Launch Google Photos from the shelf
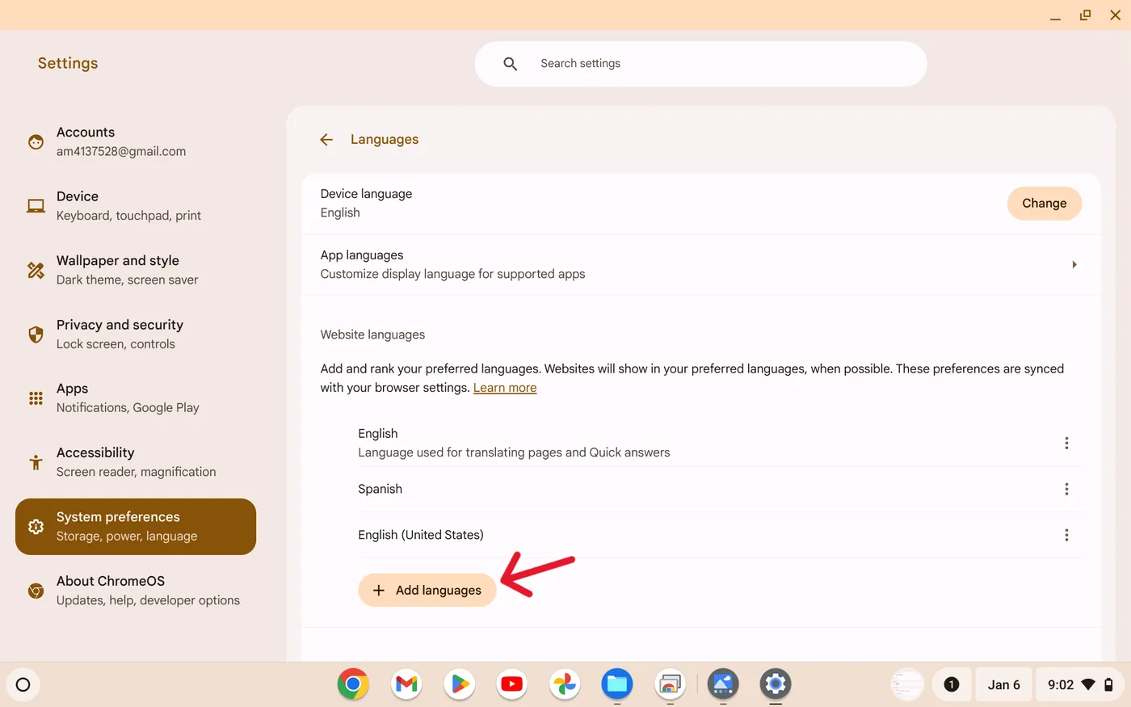The width and height of the screenshot is (1131, 707). pyautogui.click(x=565, y=684)
